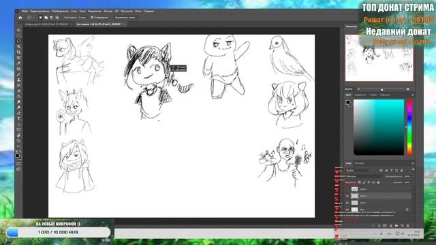Select the Crop tool
The width and height of the screenshot is (436, 245).
18,52
